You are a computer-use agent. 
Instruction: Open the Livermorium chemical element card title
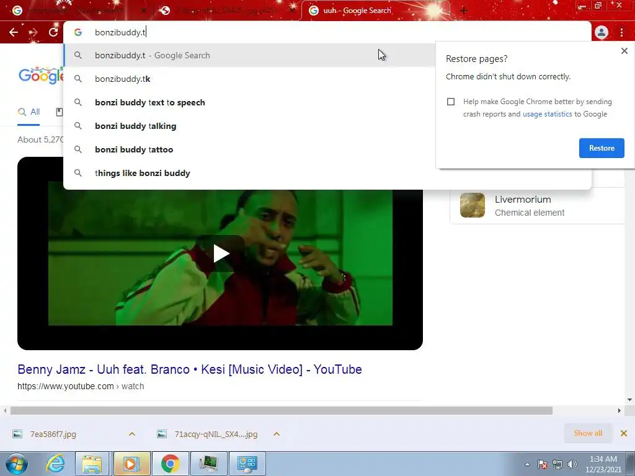pos(523,200)
